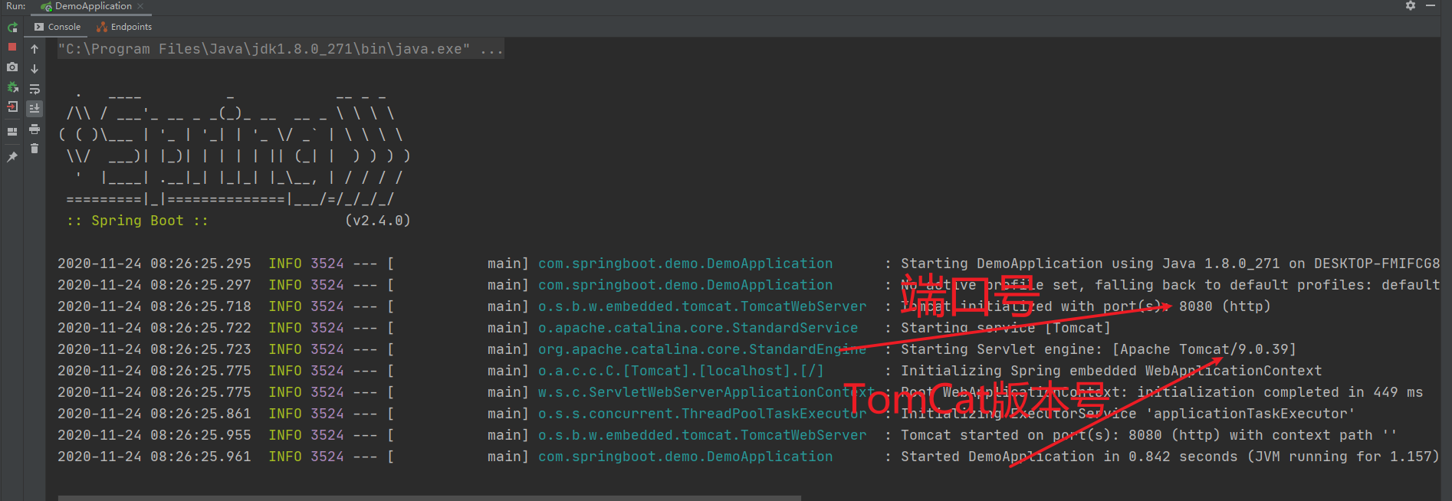Click the timestamp '2020-11-24 08:26:25.295'
Image resolution: width=1452 pixels, height=501 pixels.
(x=154, y=264)
